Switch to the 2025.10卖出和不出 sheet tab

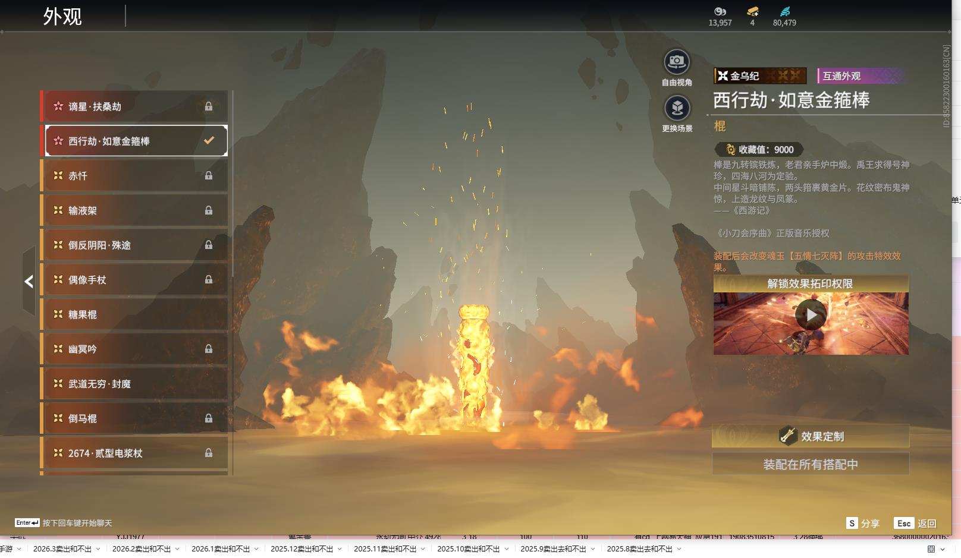point(468,549)
